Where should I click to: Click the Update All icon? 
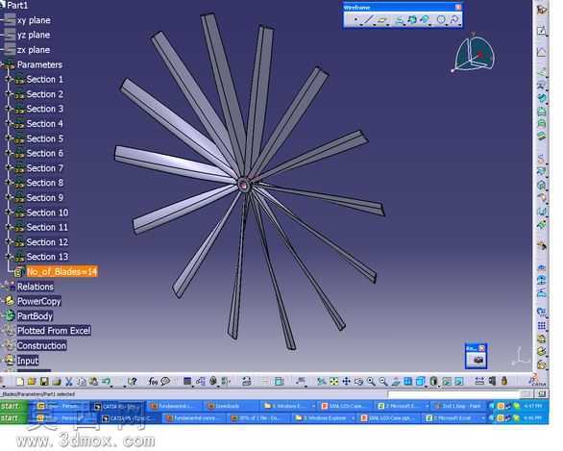click(x=246, y=381)
